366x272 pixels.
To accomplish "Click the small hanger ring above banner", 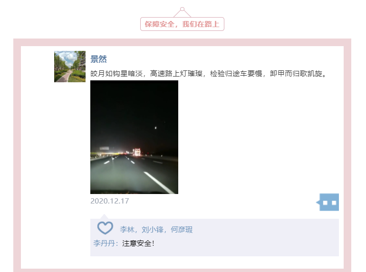I will (183, 9).
